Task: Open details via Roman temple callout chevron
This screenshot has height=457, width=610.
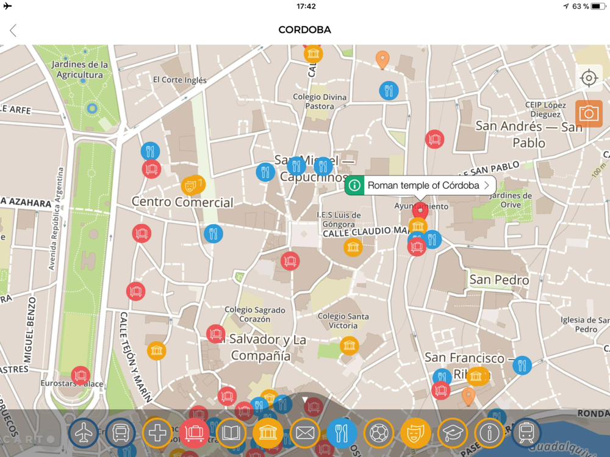Action: [x=487, y=185]
